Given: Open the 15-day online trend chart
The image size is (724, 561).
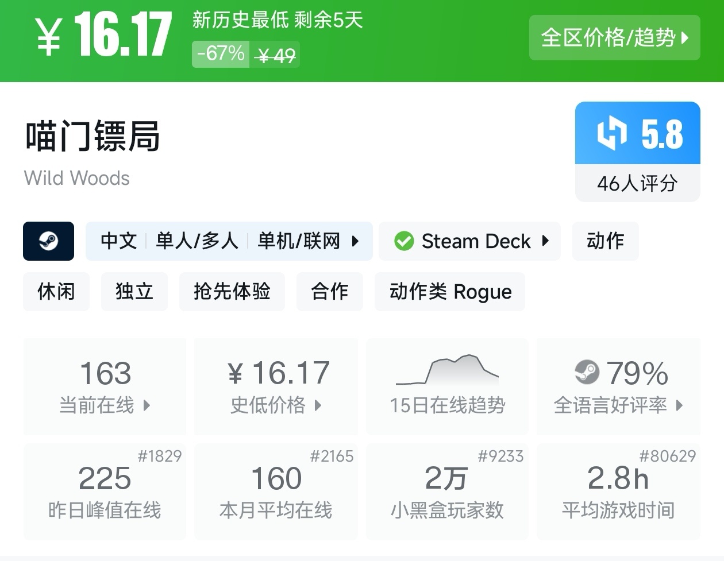Looking at the screenshot, I should click(448, 386).
